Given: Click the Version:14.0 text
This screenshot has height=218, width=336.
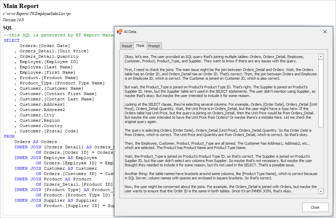Looking at the screenshot, I should (x=13, y=20).
